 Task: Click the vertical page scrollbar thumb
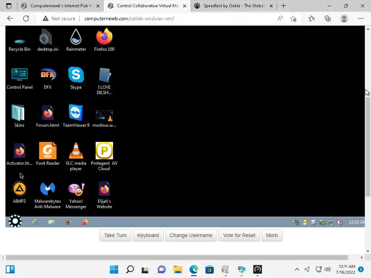(x=368, y=147)
